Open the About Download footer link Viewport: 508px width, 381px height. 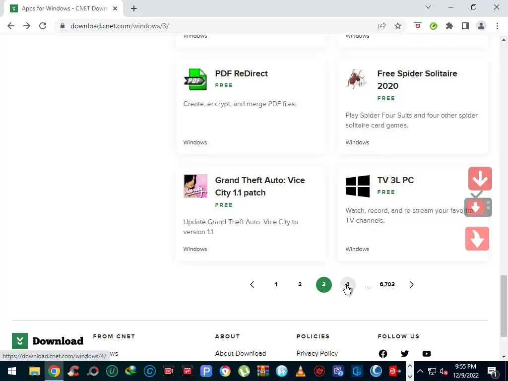click(x=241, y=353)
